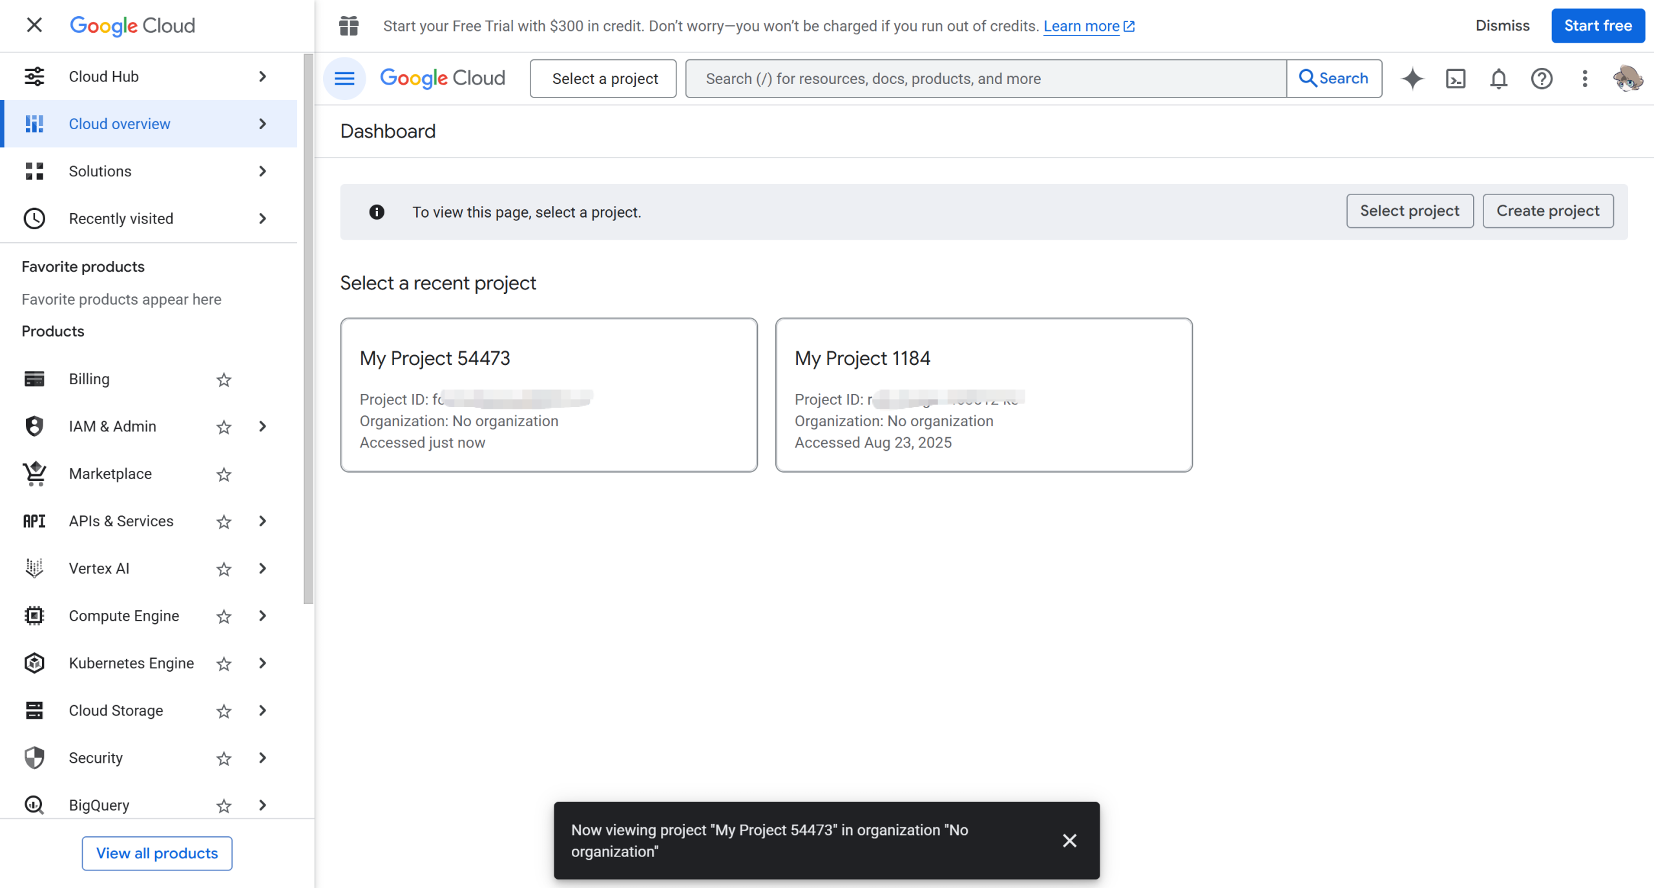Viewport: 1654px width, 888px height.
Task: Open the three-dot settings menu
Action: (x=1584, y=79)
